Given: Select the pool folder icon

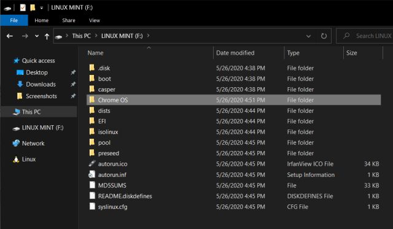Looking at the screenshot, I should (92, 142).
